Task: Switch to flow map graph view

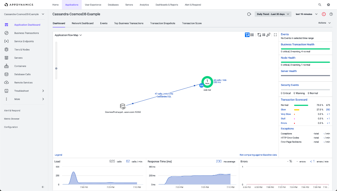Action: coord(247,35)
